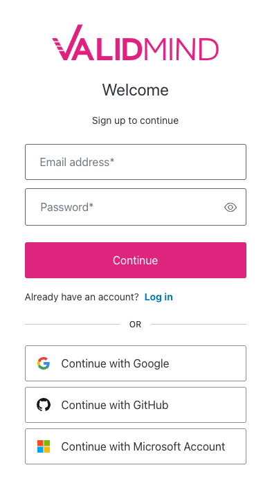Open the Log in link
Viewport: 272px width, 490px height.
click(x=158, y=297)
